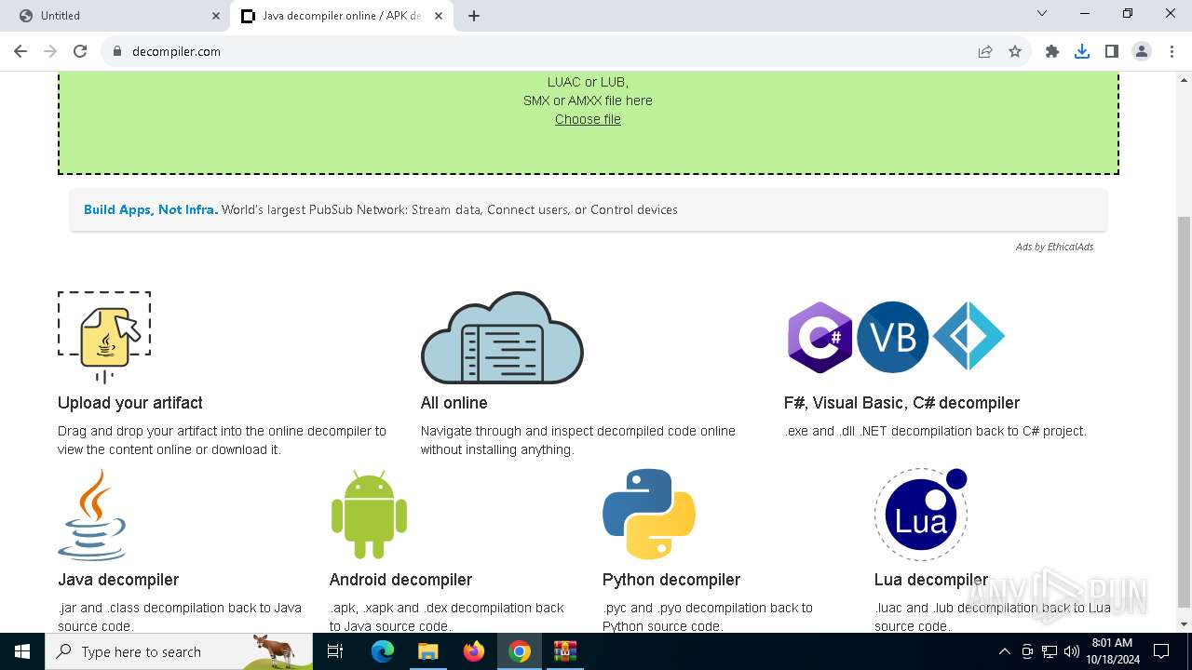This screenshot has height=670, width=1192.
Task: Show hidden system tray icons
Action: click(x=1004, y=651)
